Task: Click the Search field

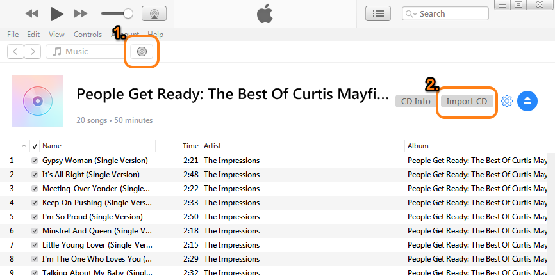Action: click(x=445, y=14)
